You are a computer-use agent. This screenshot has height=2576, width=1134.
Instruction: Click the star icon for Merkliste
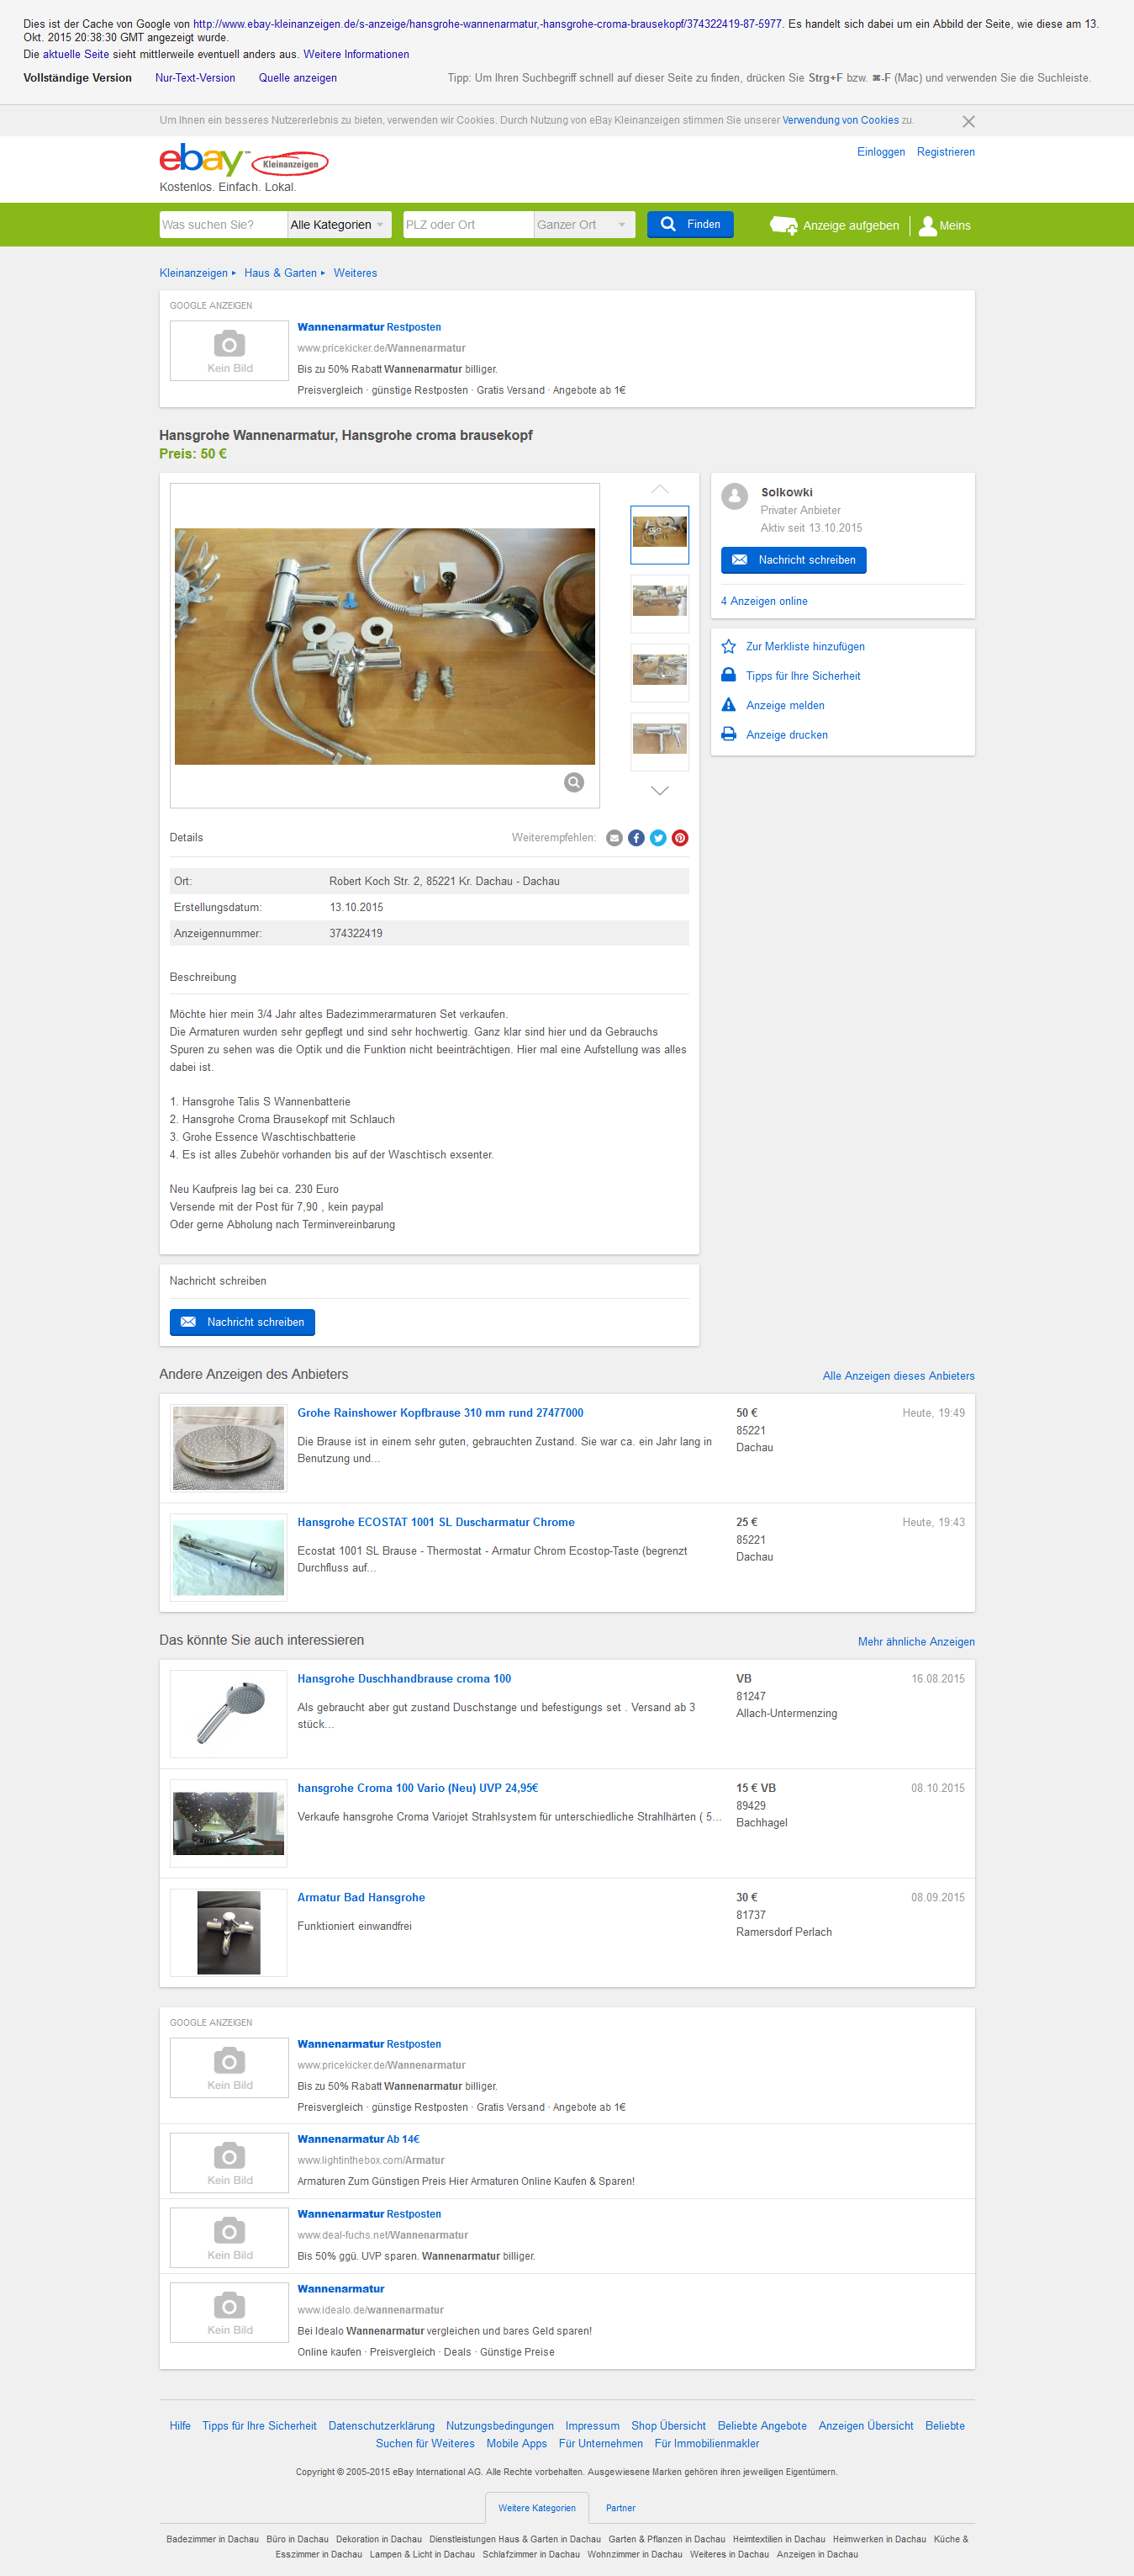pos(728,647)
